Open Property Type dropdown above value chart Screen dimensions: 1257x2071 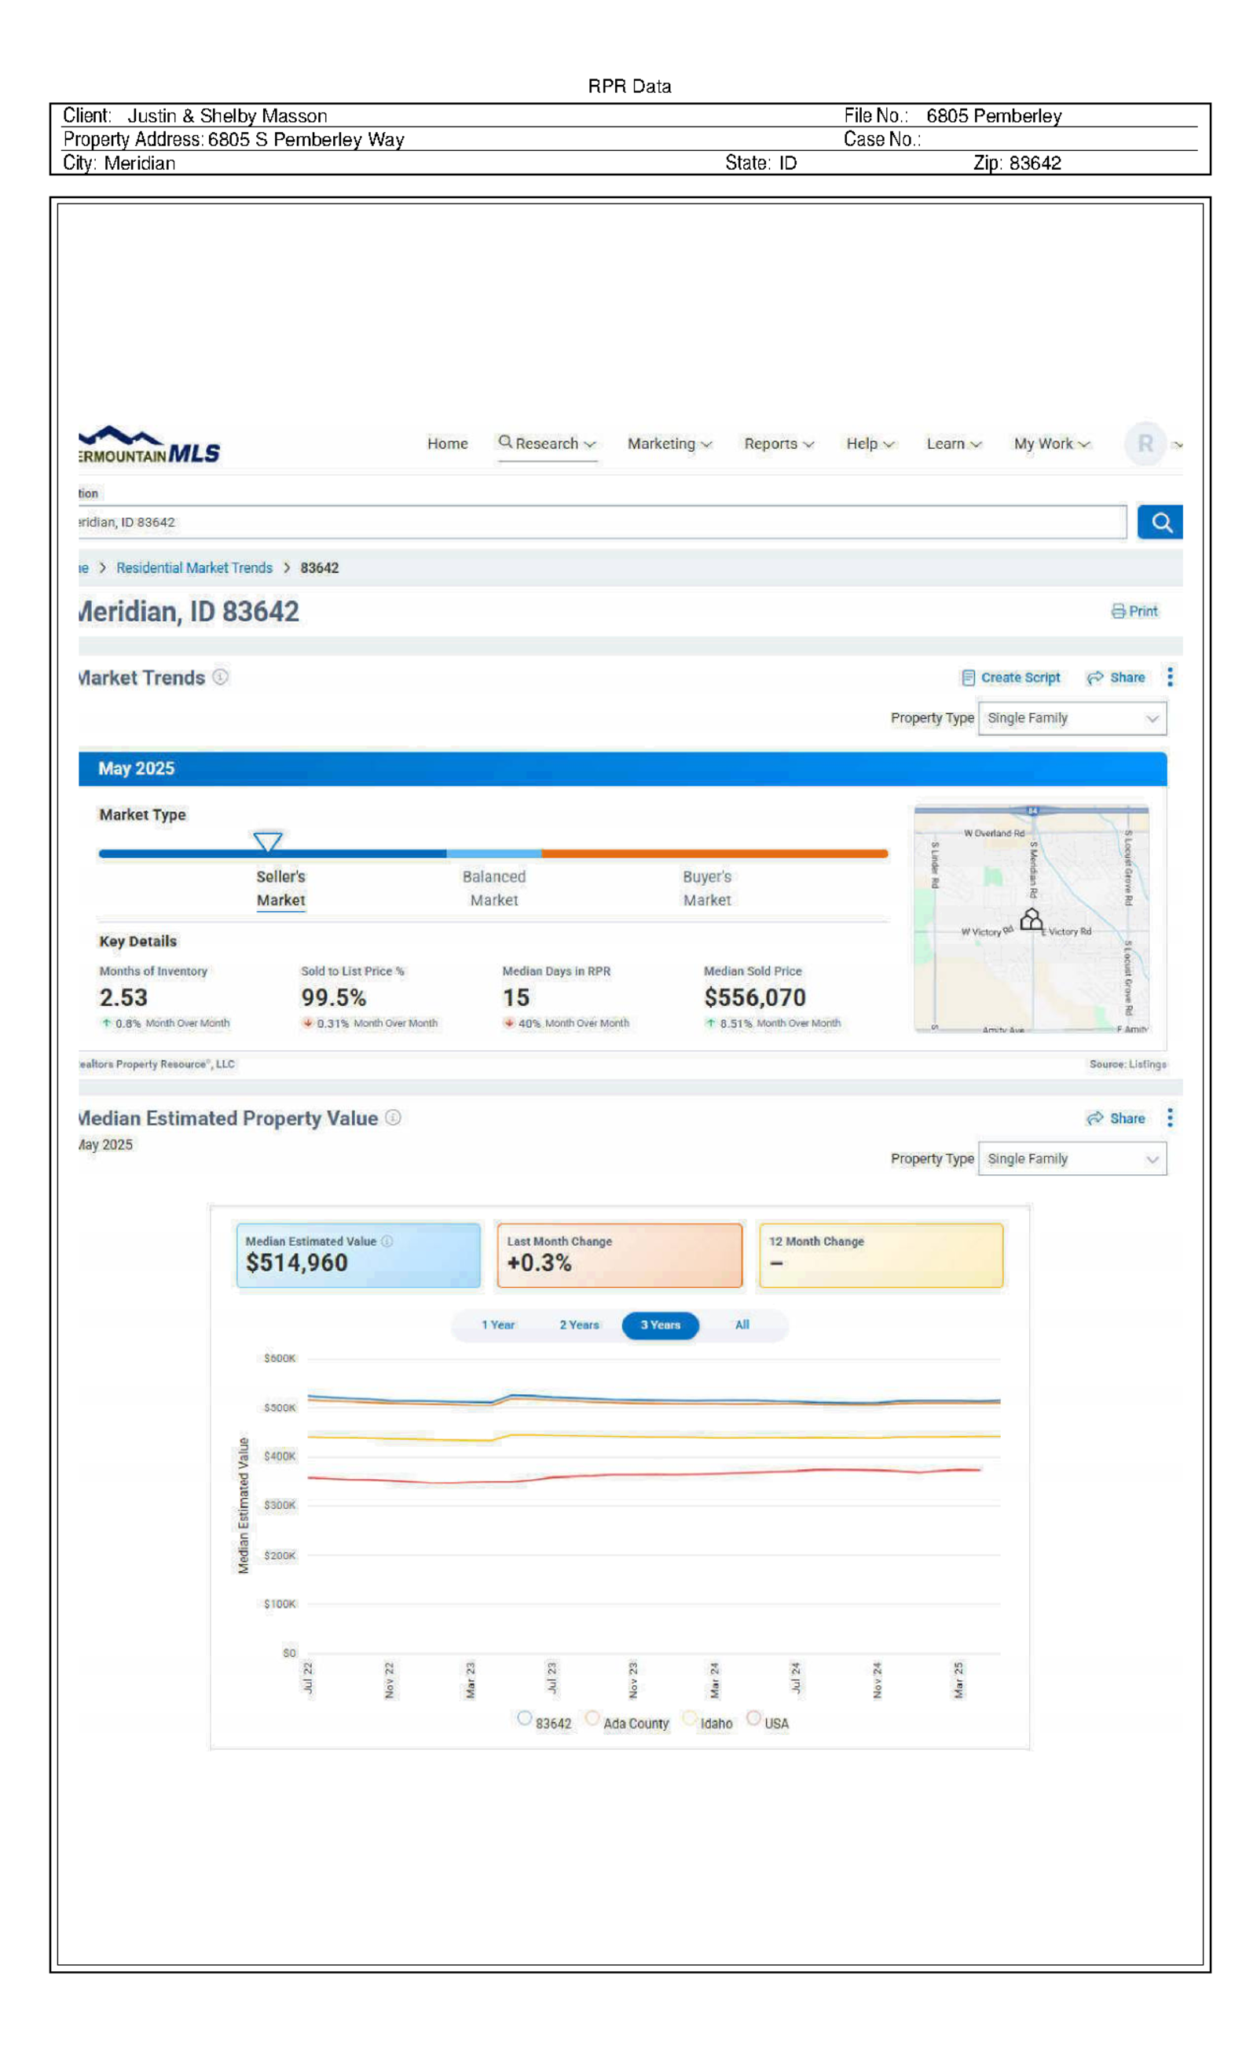click(x=1072, y=1159)
